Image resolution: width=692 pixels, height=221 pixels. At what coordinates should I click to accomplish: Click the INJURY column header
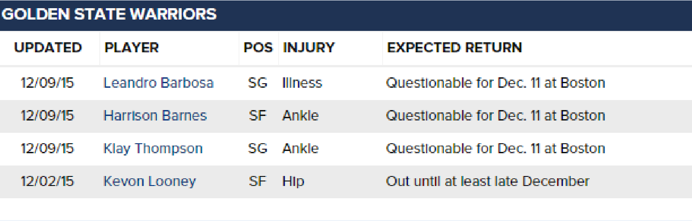309,48
